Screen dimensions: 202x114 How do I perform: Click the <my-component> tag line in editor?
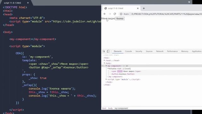pos(33,39)
